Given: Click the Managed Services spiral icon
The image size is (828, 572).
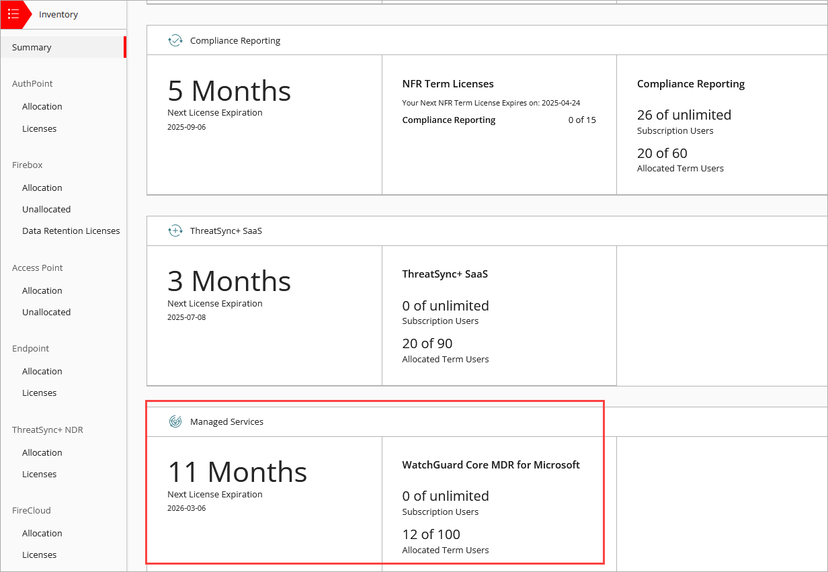Looking at the screenshot, I should (175, 421).
